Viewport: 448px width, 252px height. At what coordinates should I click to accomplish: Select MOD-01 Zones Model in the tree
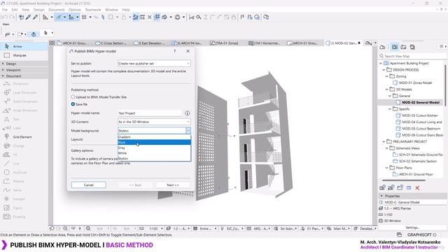click(415, 83)
